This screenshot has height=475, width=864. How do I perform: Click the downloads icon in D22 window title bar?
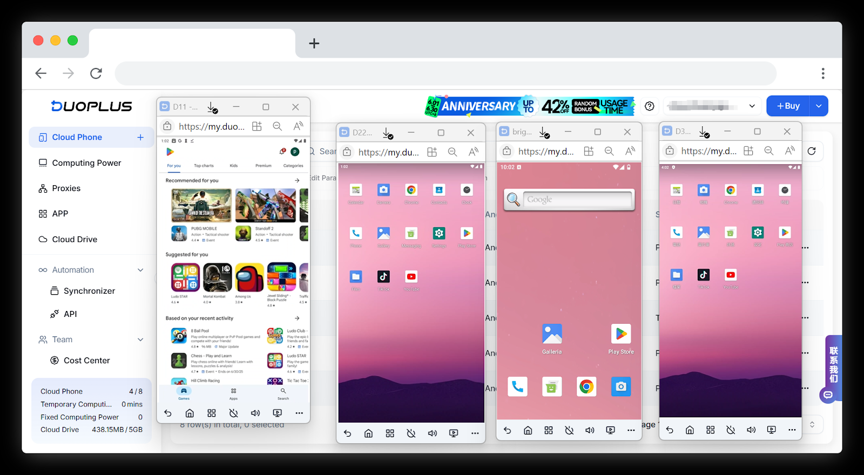(388, 133)
